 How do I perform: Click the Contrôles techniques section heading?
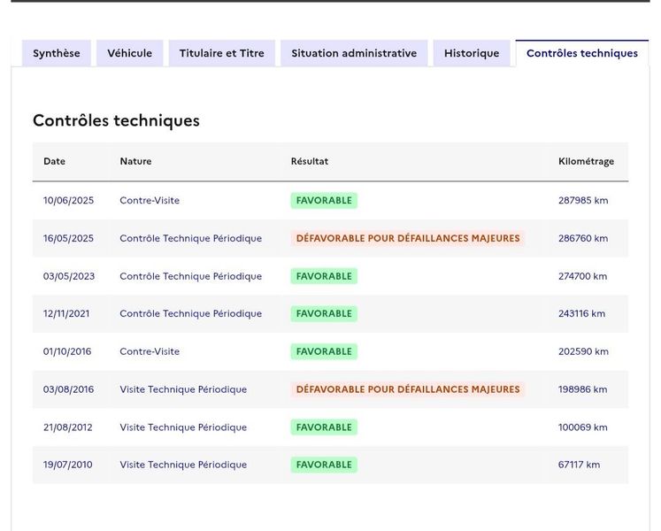pos(116,120)
